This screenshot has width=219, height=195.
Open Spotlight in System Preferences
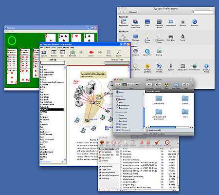[x=194, y=21]
